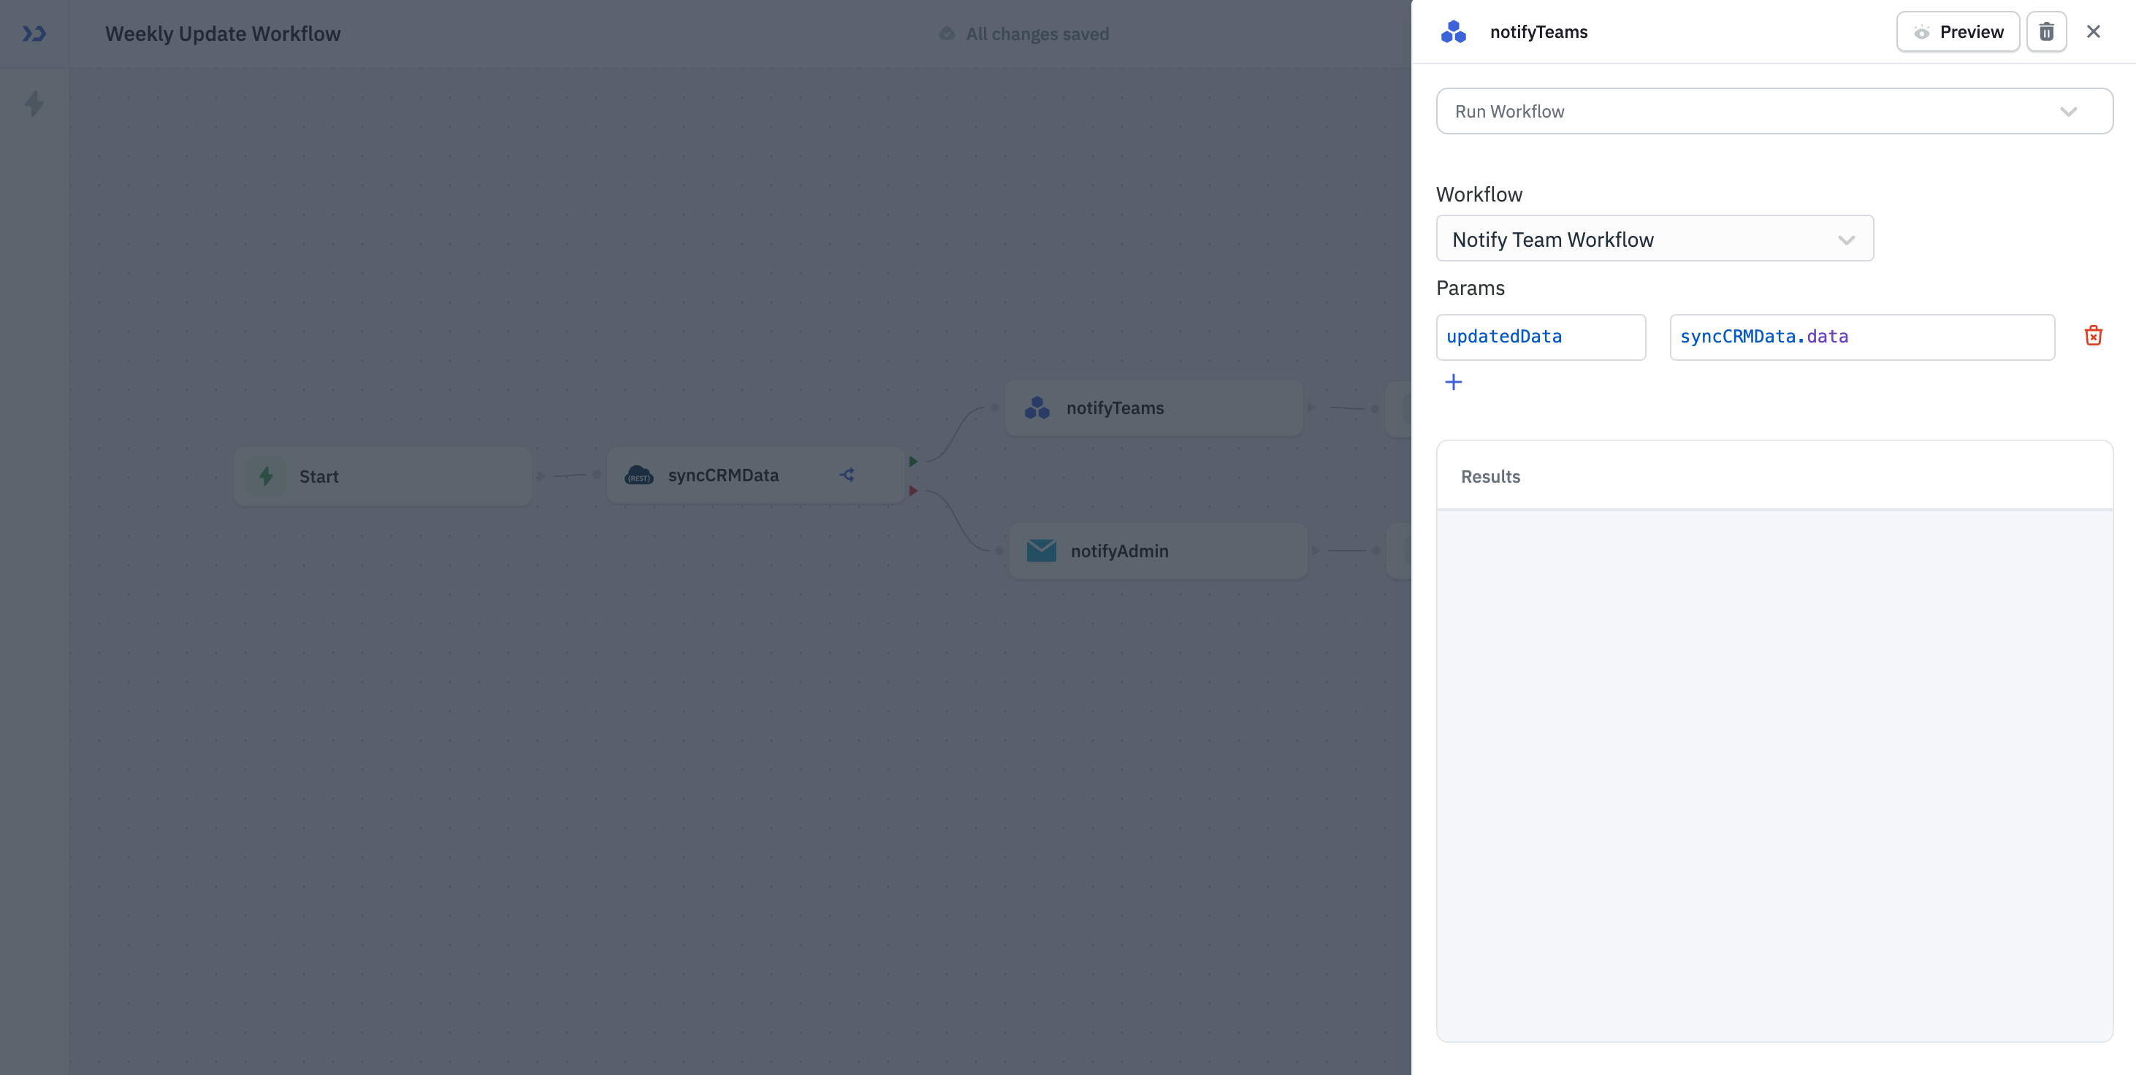Click the cloud 'All changes saved' status icon
Screen dimensions: 2136x1075
click(x=946, y=34)
